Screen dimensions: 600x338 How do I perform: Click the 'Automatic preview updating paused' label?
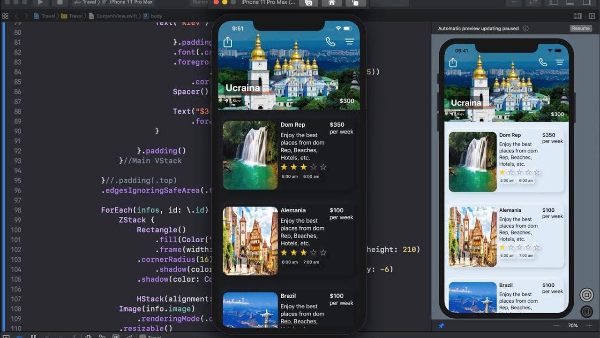pyautogui.click(x=478, y=28)
